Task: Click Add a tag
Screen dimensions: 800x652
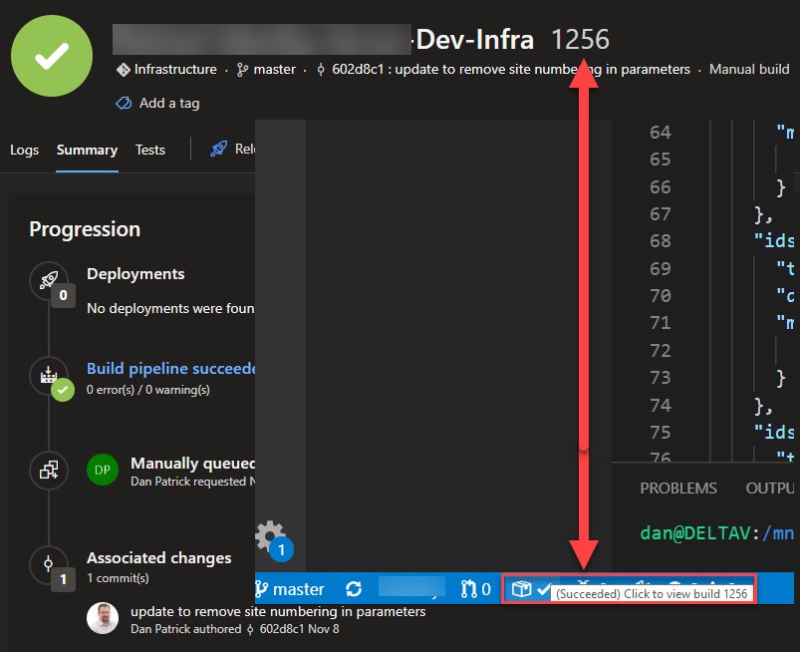Action: [x=169, y=103]
